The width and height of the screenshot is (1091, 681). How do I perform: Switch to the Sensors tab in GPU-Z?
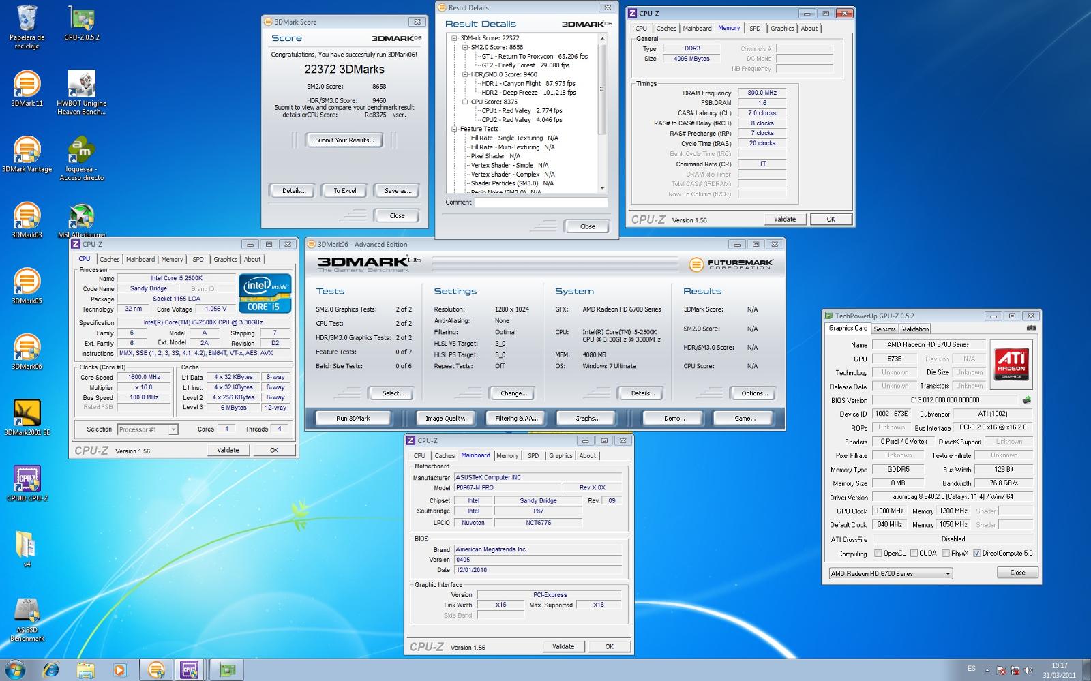pos(884,329)
